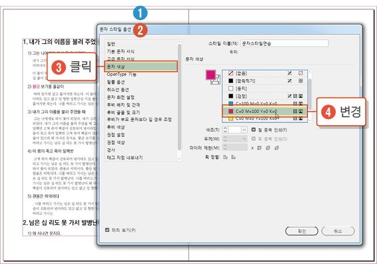Select the [맞춰찍기] registration swatch
Screen dimensions: 377x264
[x=264, y=81]
